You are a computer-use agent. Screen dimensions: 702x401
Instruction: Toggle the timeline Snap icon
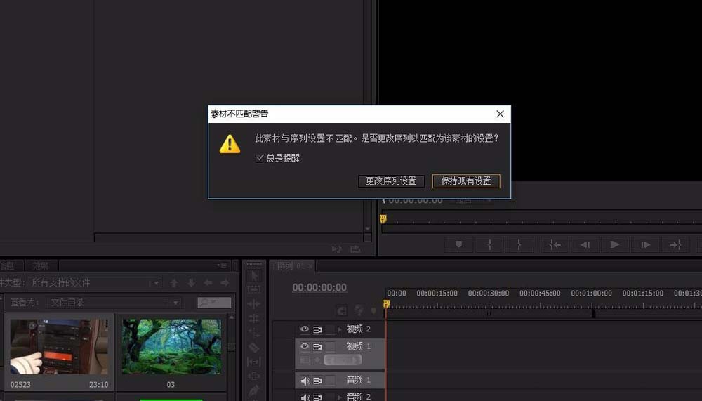click(x=342, y=310)
